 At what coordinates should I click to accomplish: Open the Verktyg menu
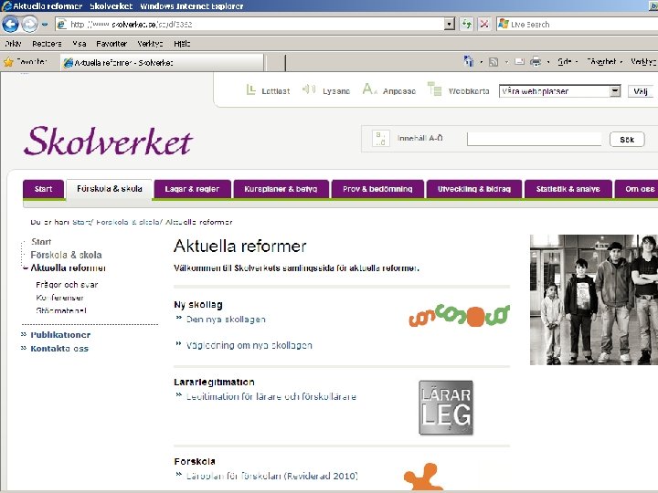[150, 44]
